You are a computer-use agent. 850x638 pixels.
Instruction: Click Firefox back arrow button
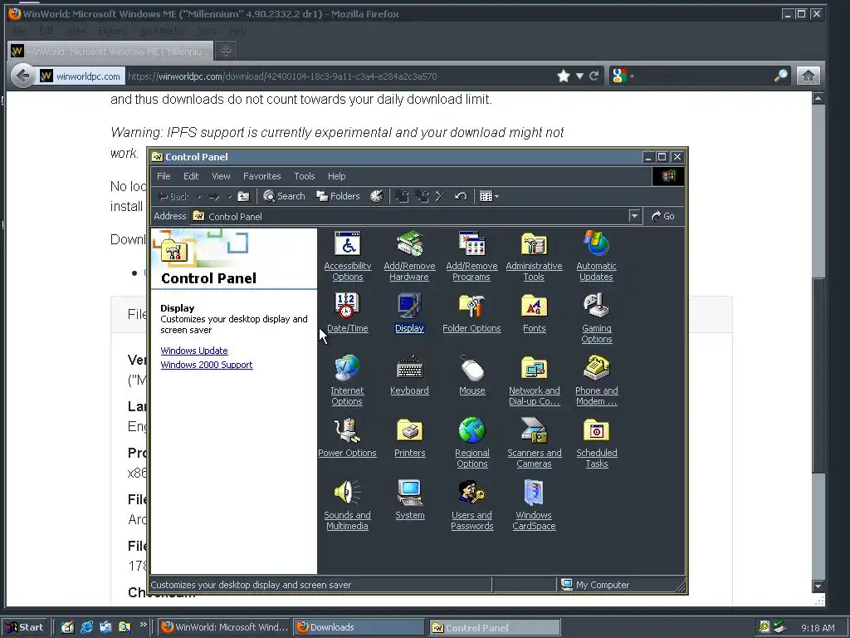coord(23,76)
